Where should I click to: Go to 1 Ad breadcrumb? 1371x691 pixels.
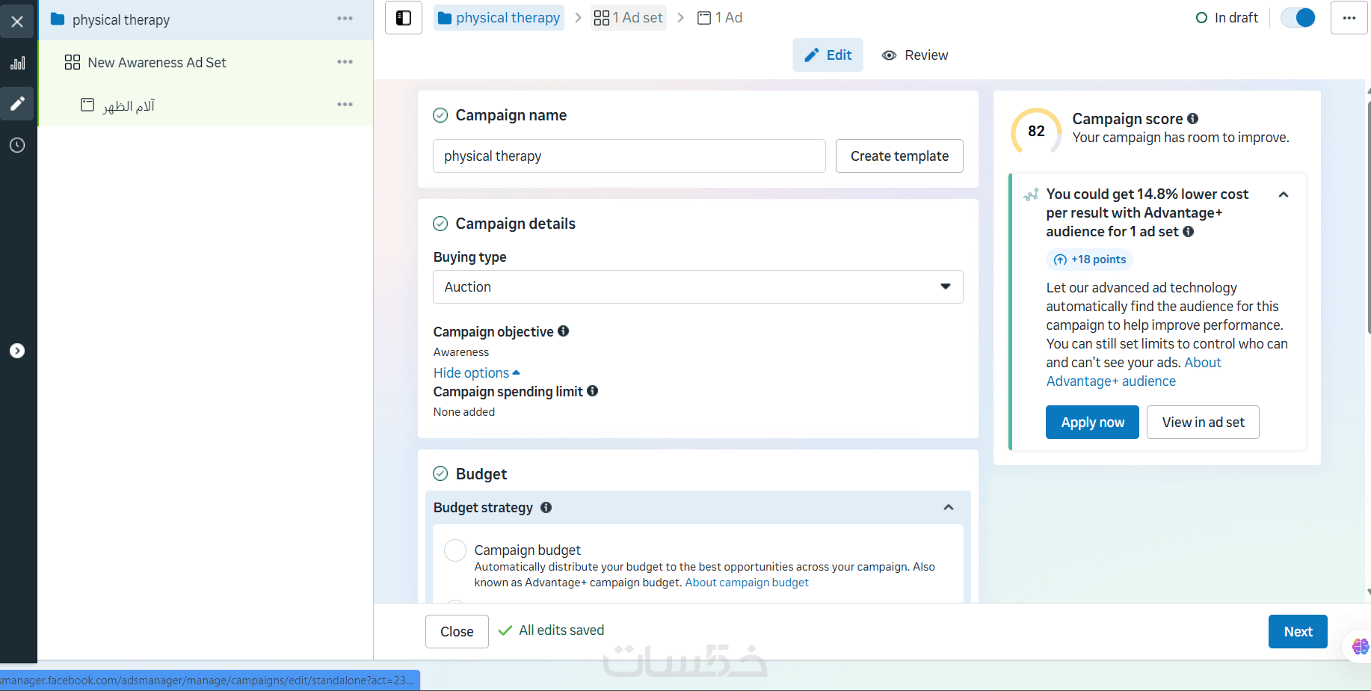(720, 18)
